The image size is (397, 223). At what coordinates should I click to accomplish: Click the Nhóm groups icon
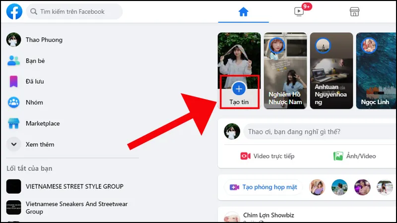(14, 103)
